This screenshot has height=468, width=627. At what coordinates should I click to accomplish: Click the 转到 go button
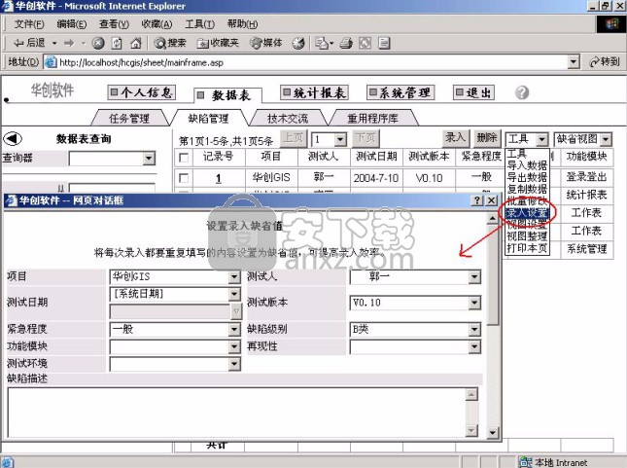click(x=605, y=62)
